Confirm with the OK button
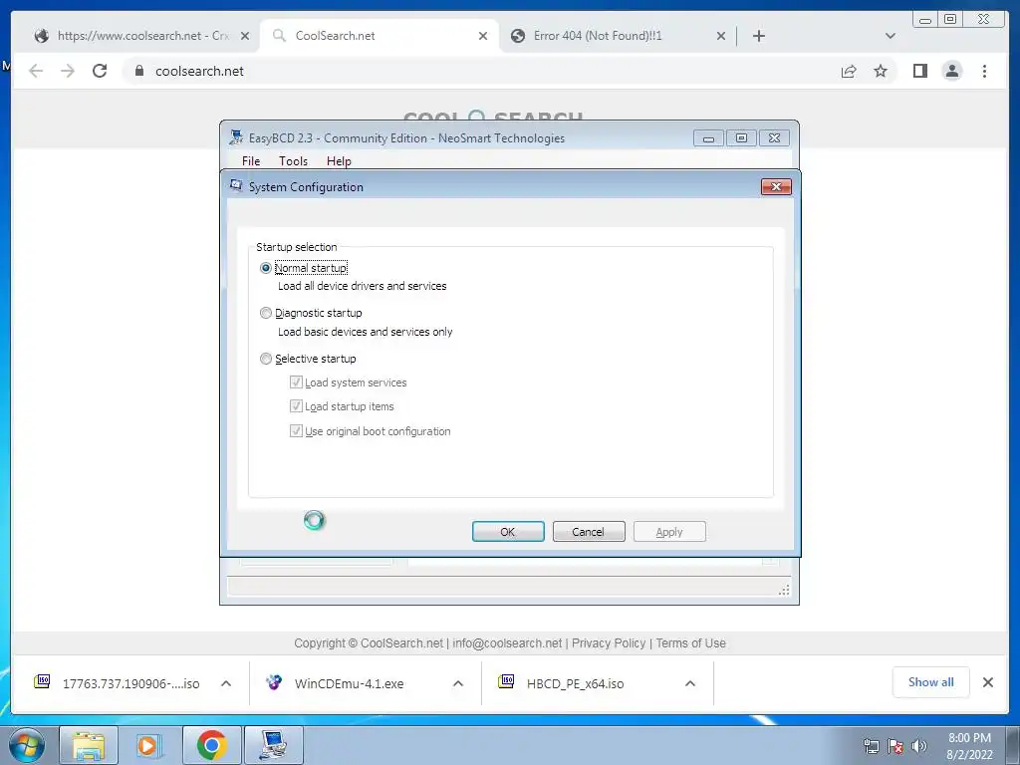This screenshot has height=765, width=1020. point(508,532)
